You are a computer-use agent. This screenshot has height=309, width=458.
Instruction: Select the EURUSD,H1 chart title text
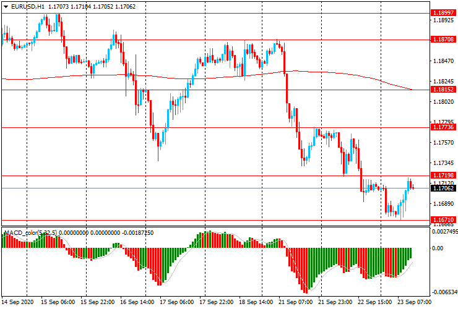click(x=28, y=6)
